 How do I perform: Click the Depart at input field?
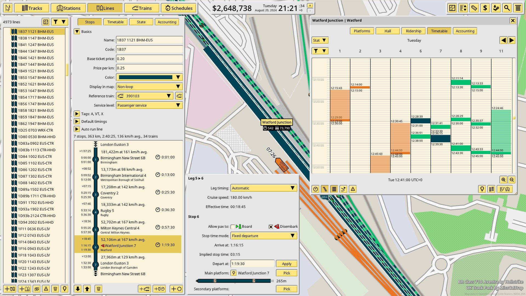252,263
